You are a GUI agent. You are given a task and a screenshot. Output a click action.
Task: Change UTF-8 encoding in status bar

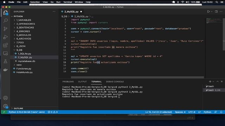(x=192, y=112)
